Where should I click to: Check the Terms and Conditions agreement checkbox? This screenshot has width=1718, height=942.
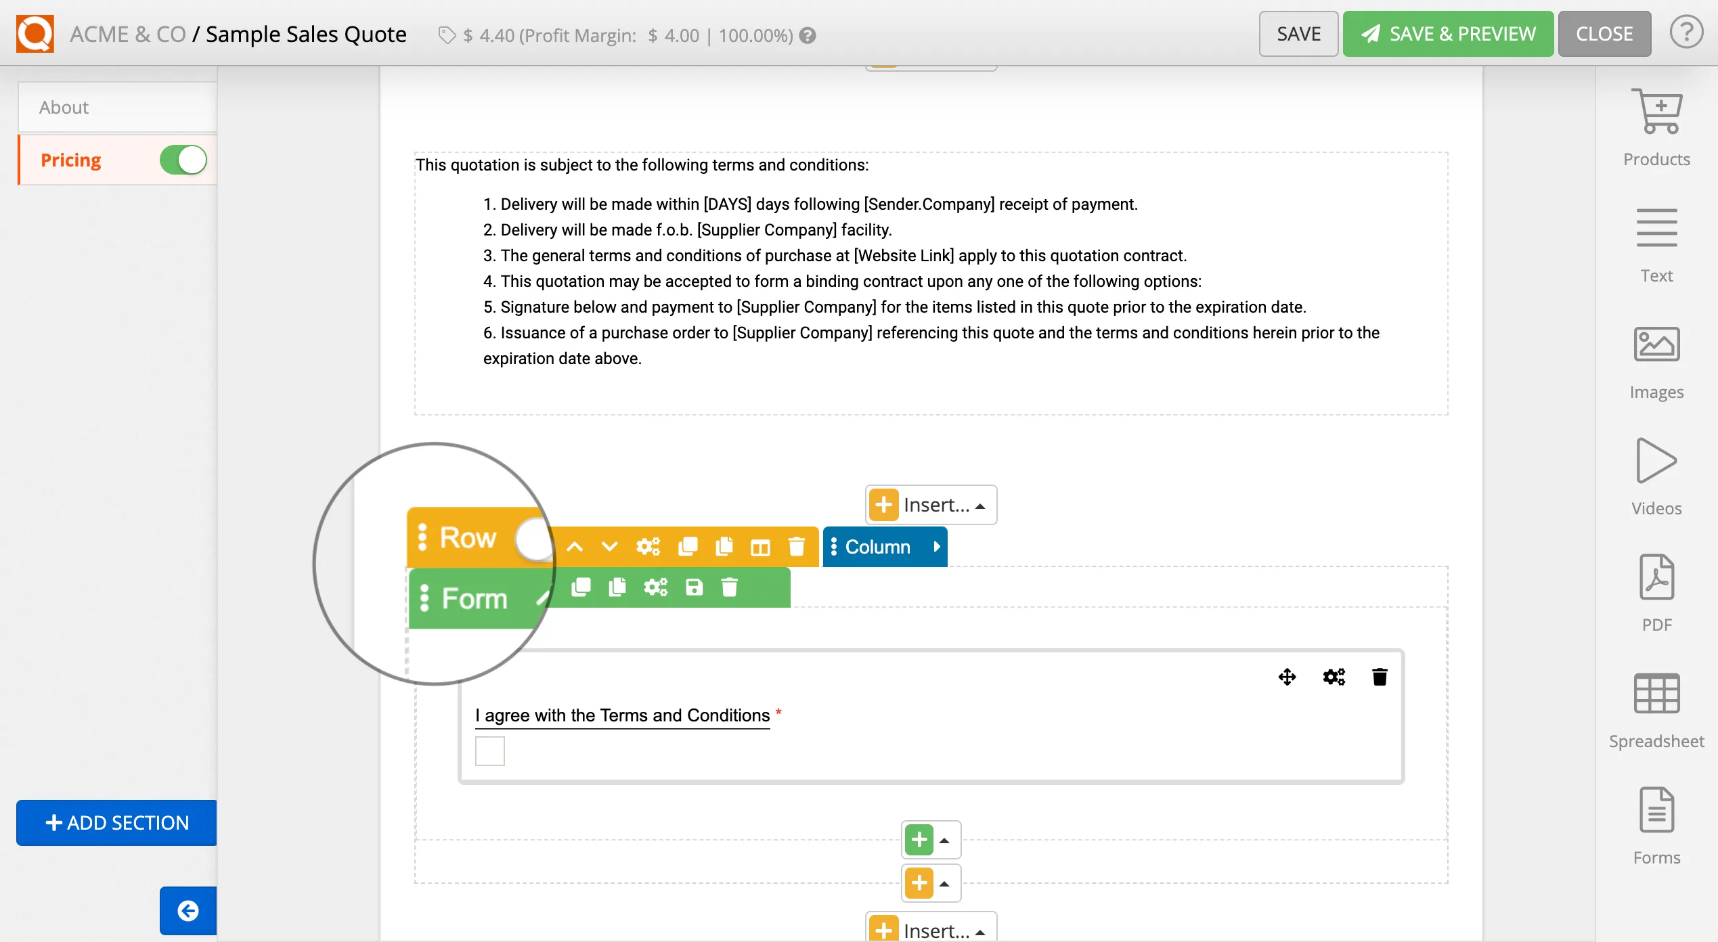coord(489,751)
